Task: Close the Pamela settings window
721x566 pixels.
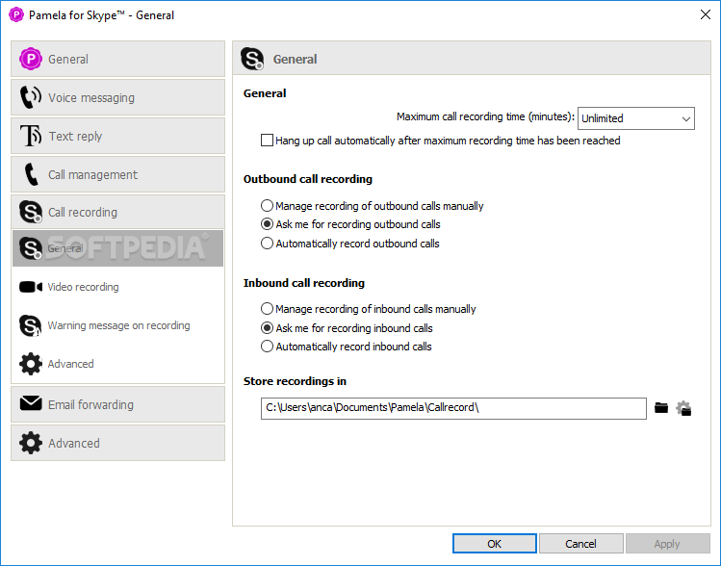Action: tap(706, 14)
